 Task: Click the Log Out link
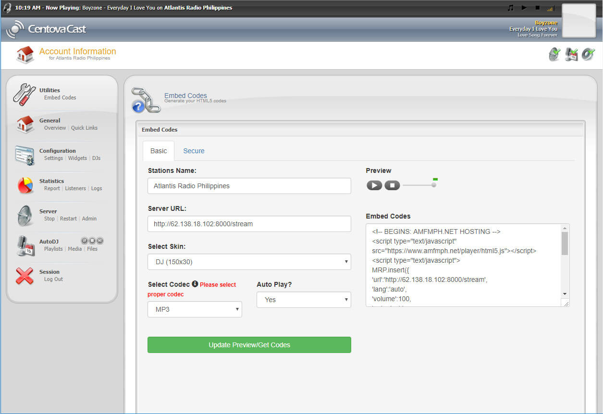click(53, 279)
